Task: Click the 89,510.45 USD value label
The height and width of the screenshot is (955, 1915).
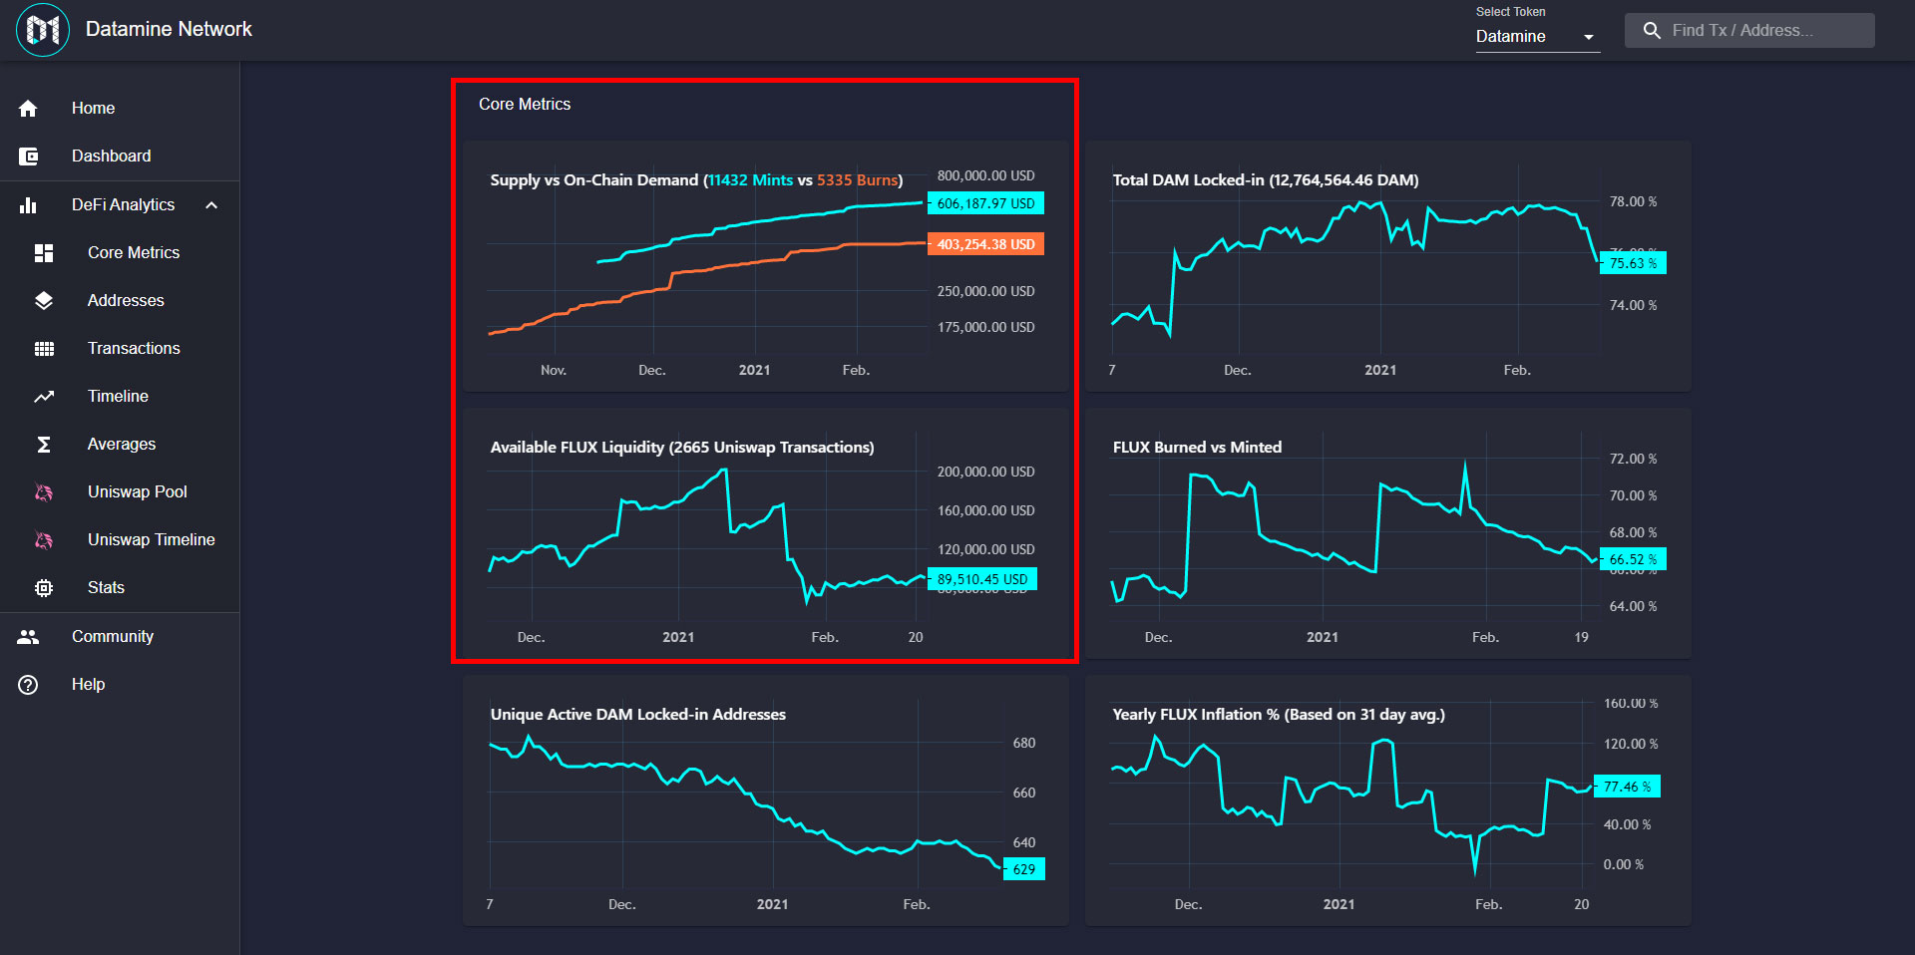Action: tap(982, 579)
